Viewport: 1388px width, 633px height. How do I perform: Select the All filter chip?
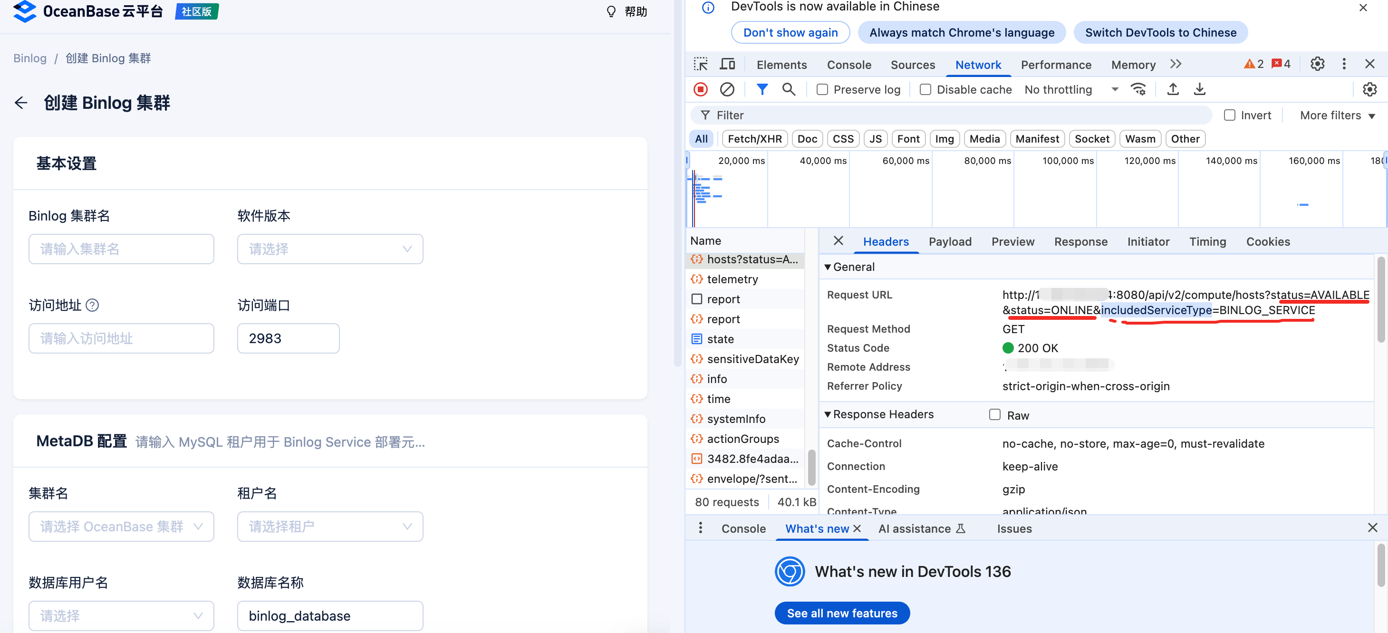[701, 139]
